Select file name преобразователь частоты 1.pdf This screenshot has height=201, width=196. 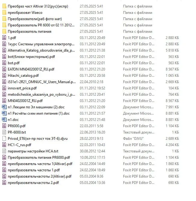click(34, 170)
